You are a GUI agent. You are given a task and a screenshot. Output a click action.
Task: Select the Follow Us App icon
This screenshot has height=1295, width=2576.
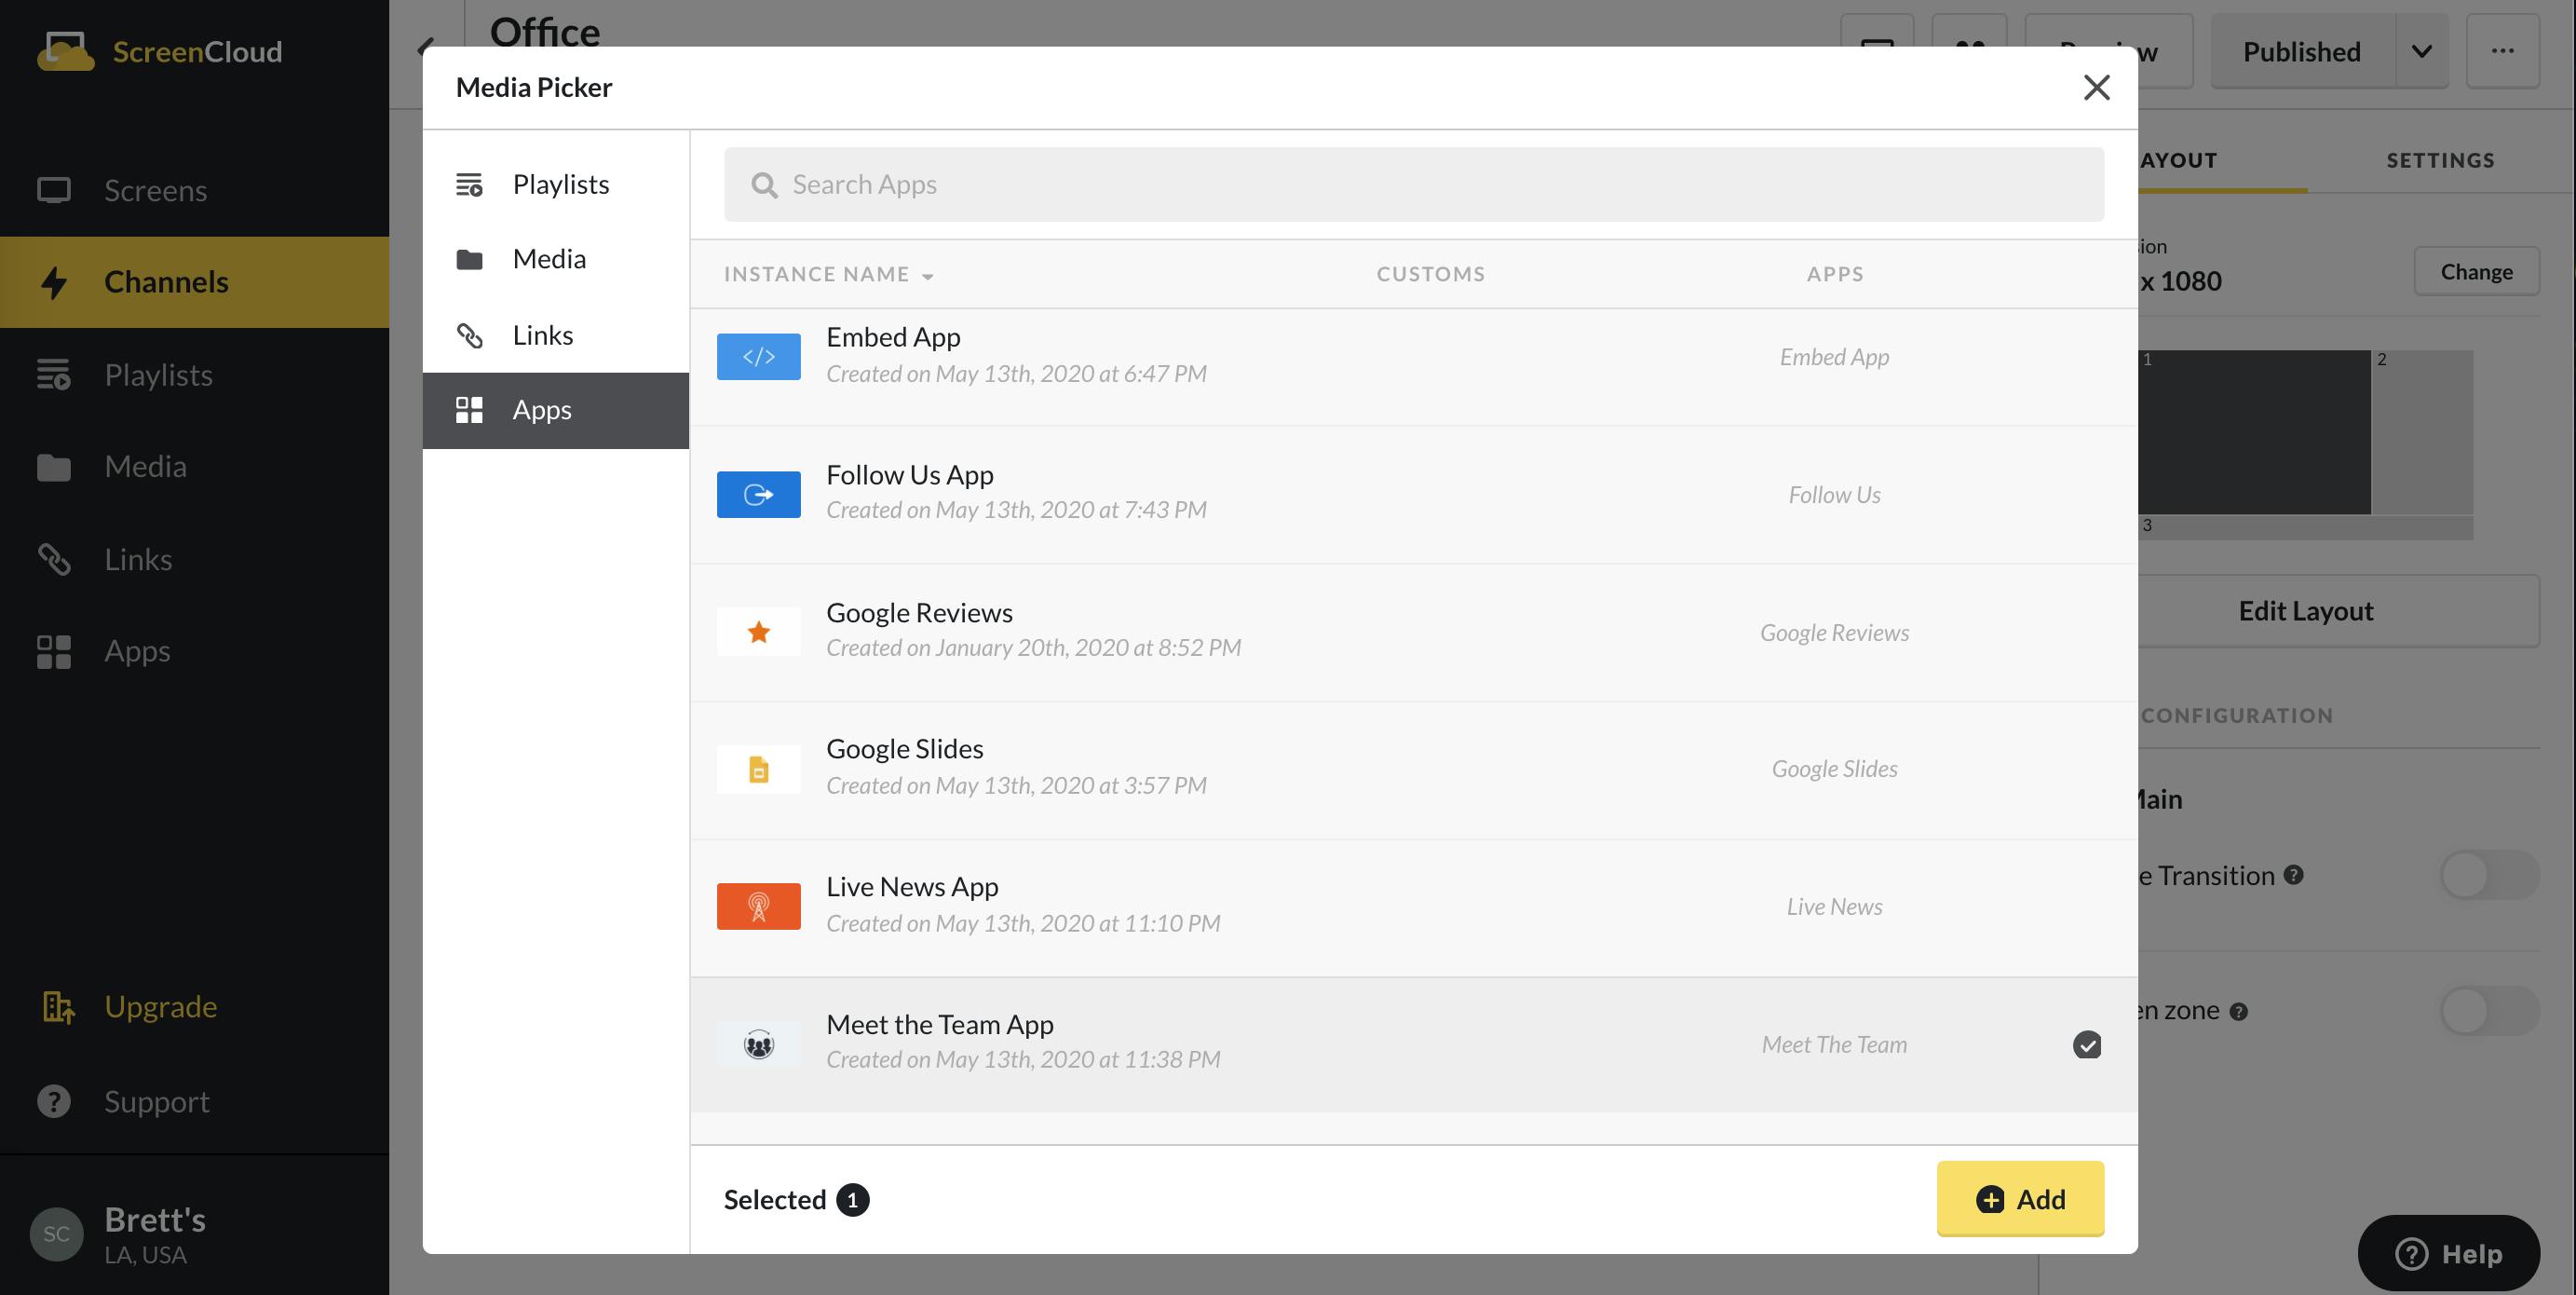(x=758, y=494)
